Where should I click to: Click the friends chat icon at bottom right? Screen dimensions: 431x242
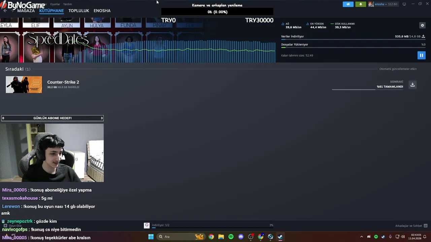click(426, 226)
